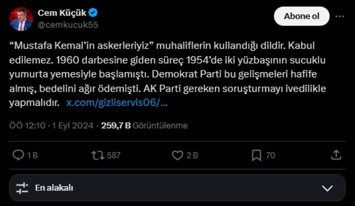Repost this tweet via retweet icon
Image resolution: width=355 pixels, height=206 pixels.
[x=97, y=155]
